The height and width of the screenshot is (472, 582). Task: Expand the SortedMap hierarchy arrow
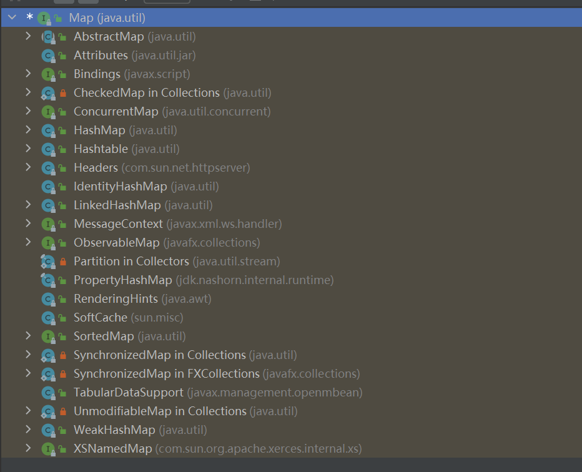(x=27, y=336)
